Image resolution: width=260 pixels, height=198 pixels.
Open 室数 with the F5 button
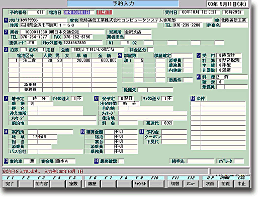[x=73, y=184]
